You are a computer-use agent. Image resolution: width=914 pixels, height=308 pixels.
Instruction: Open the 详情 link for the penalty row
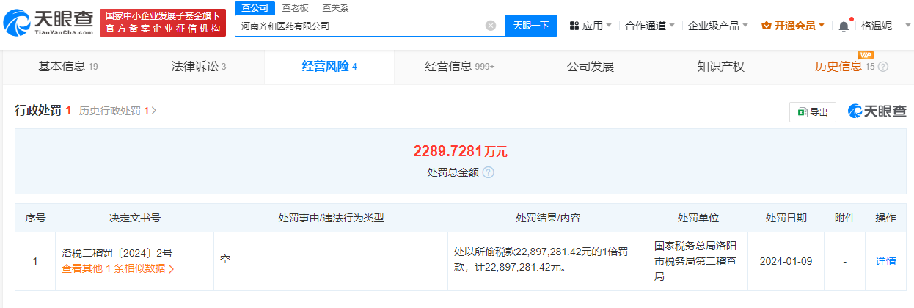pyautogui.click(x=885, y=261)
